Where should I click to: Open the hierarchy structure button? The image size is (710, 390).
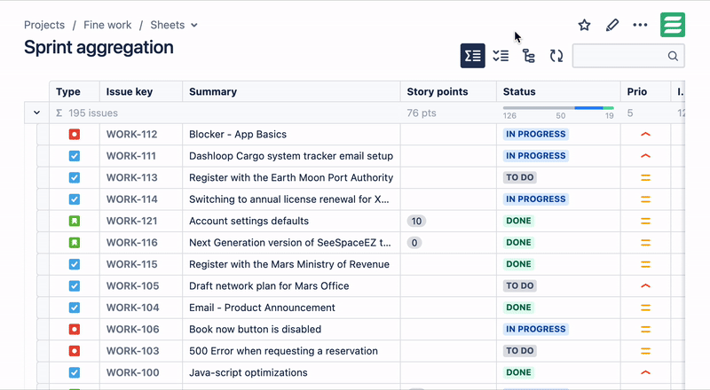[x=528, y=56]
